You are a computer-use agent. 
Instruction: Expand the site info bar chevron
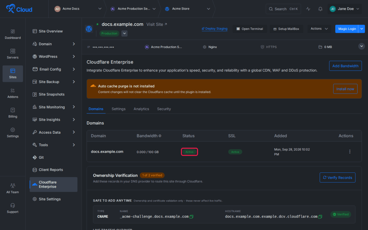coord(362,46)
